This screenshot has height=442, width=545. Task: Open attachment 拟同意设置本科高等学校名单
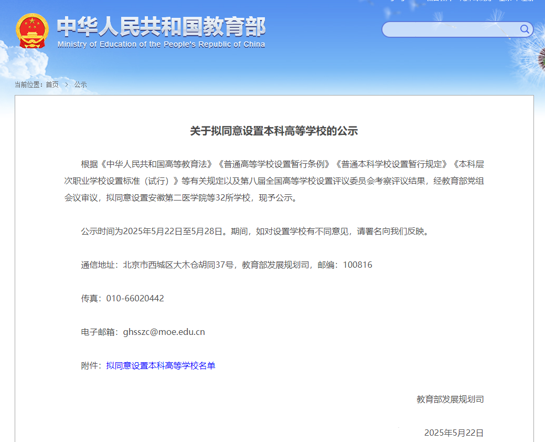click(x=161, y=365)
